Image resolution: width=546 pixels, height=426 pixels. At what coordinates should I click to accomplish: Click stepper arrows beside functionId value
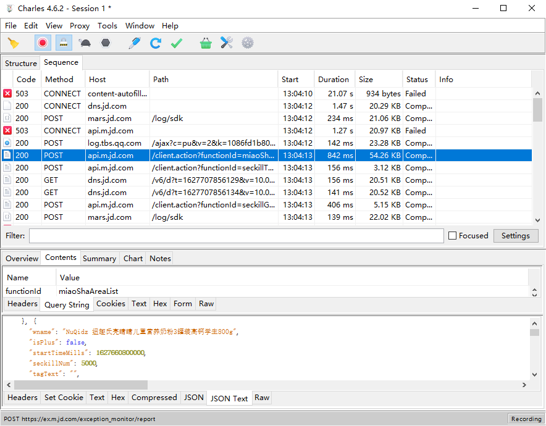point(534,291)
